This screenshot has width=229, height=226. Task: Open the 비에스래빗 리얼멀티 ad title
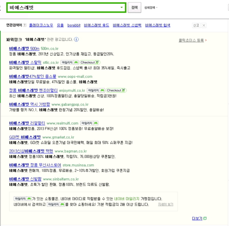click(27, 123)
